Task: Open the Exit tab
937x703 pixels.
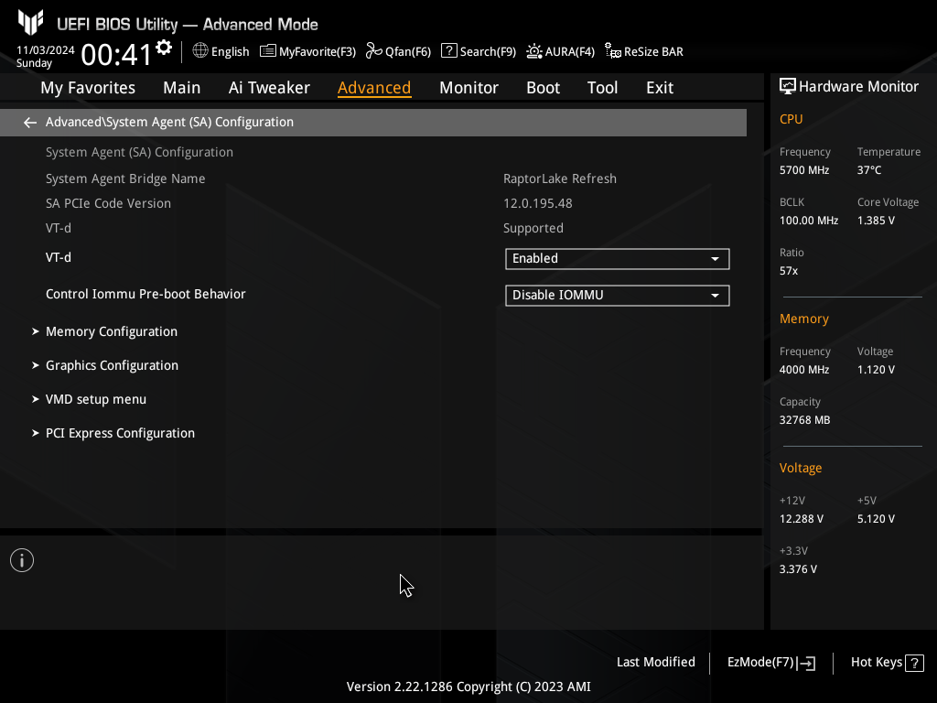Action: 660,88
